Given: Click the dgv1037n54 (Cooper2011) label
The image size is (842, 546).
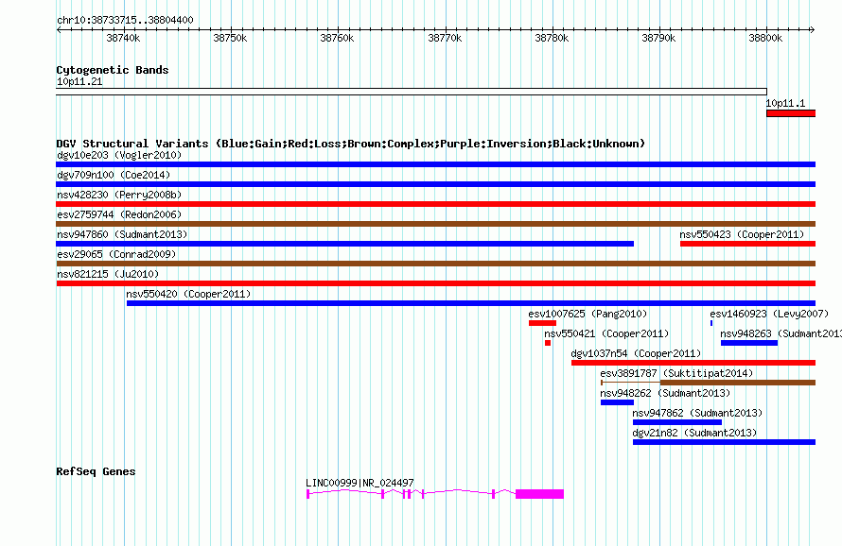Looking at the screenshot, I should (636, 353).
